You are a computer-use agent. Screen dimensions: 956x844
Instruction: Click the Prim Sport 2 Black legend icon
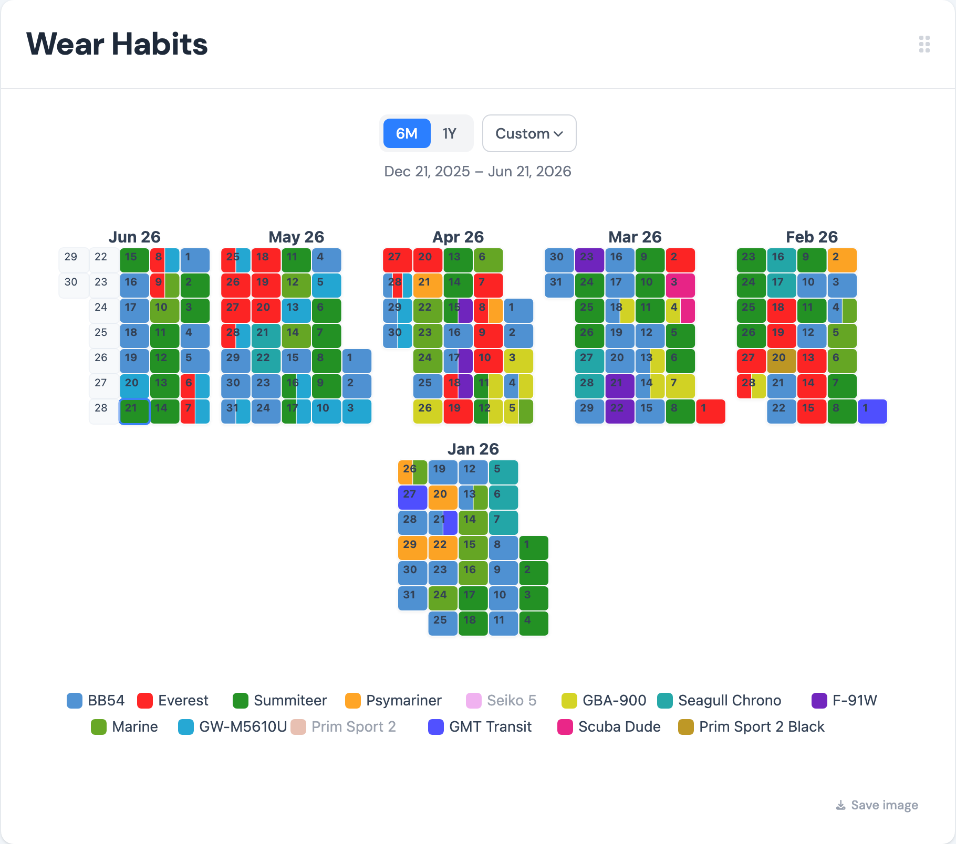(x=686, y=727)
